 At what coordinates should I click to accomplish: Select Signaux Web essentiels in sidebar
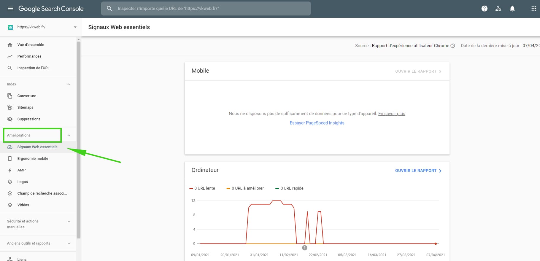click(38, 147)
